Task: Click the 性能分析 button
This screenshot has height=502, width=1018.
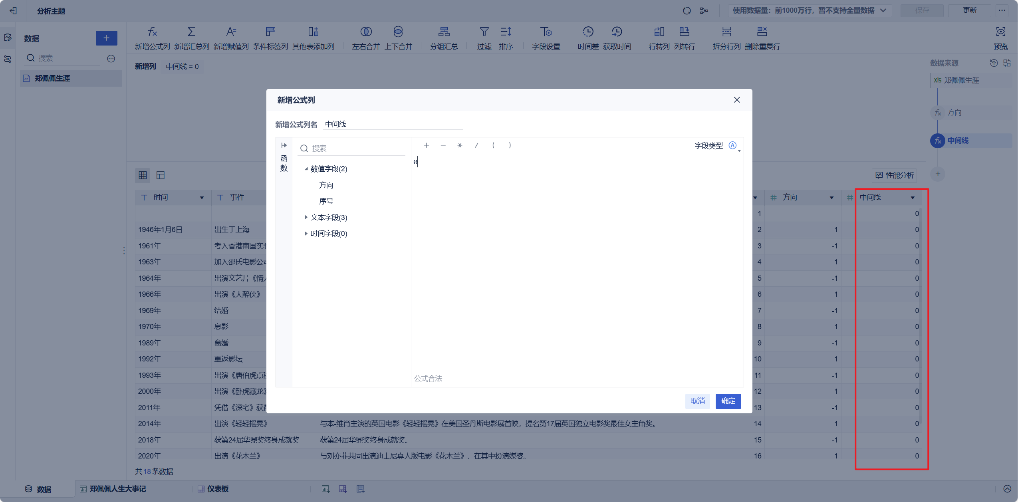Action: [x=895, y=175]
